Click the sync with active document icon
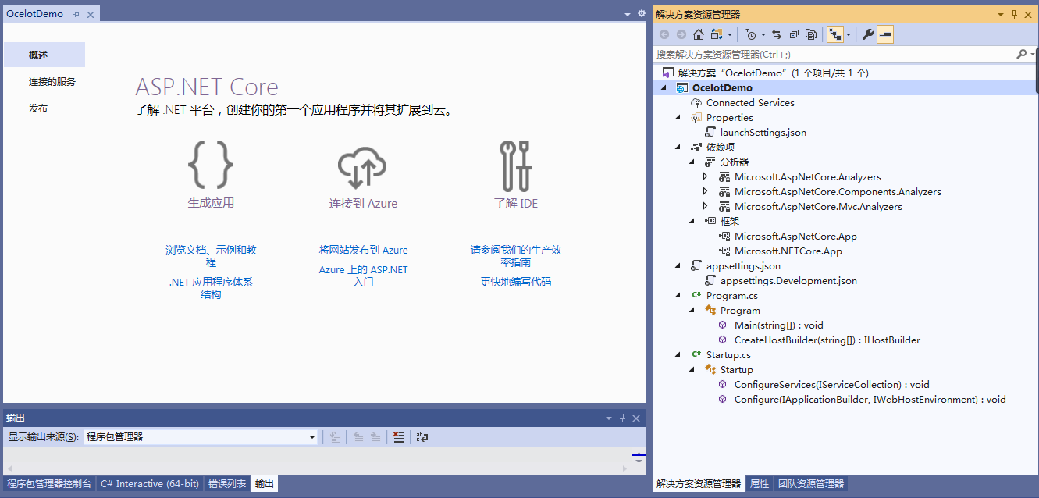Image resolution: width=1039 pixels, height=498 pixels. 777,34
